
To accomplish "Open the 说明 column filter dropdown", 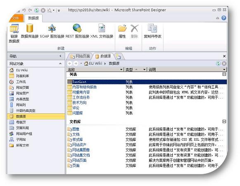I will (x=224, y=70).
